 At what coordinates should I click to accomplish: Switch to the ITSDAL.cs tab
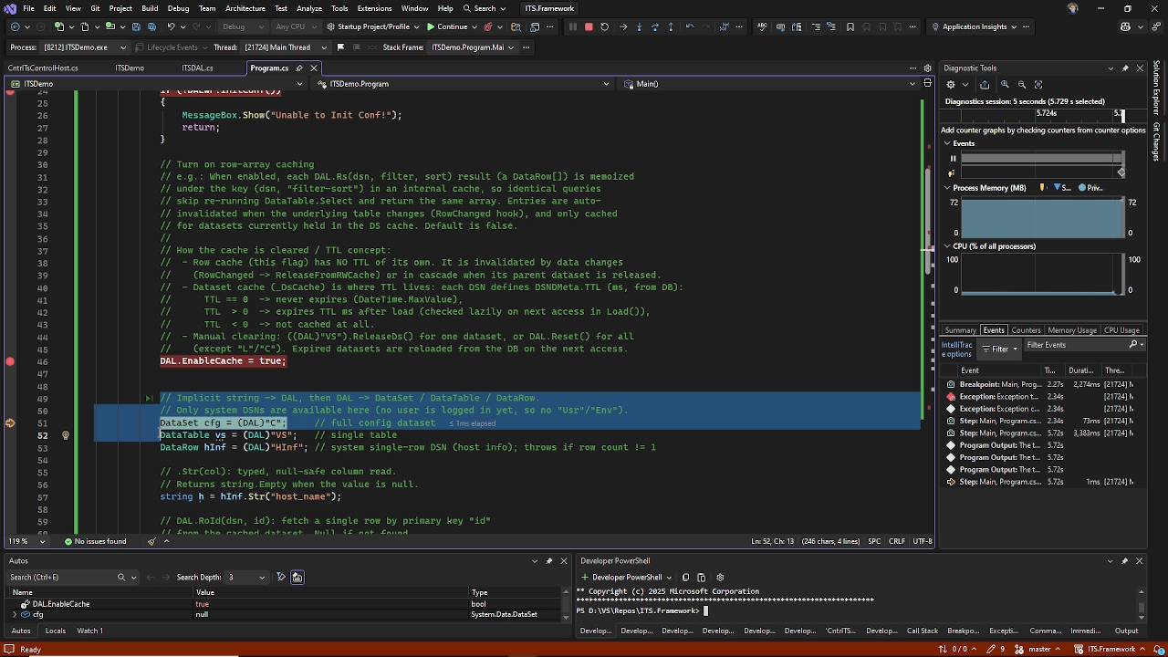pos(197,68)
